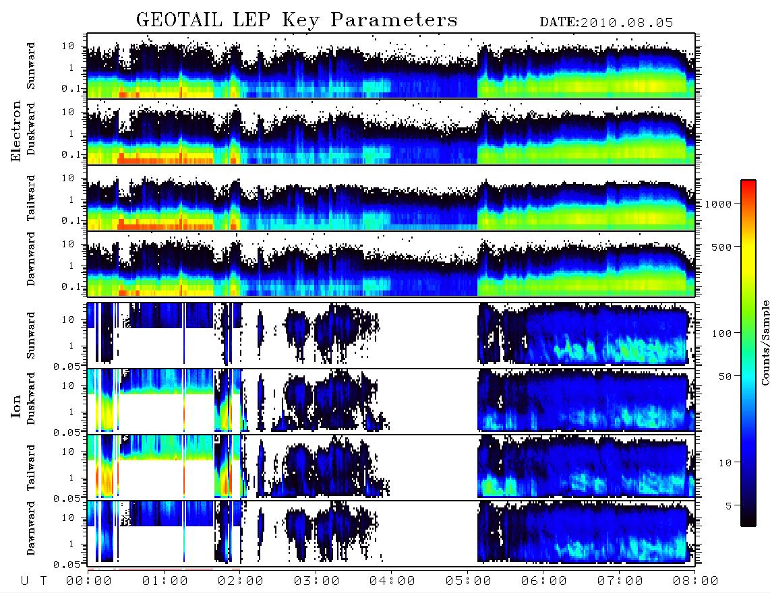Select the Ion Duskward panel label

31,398
